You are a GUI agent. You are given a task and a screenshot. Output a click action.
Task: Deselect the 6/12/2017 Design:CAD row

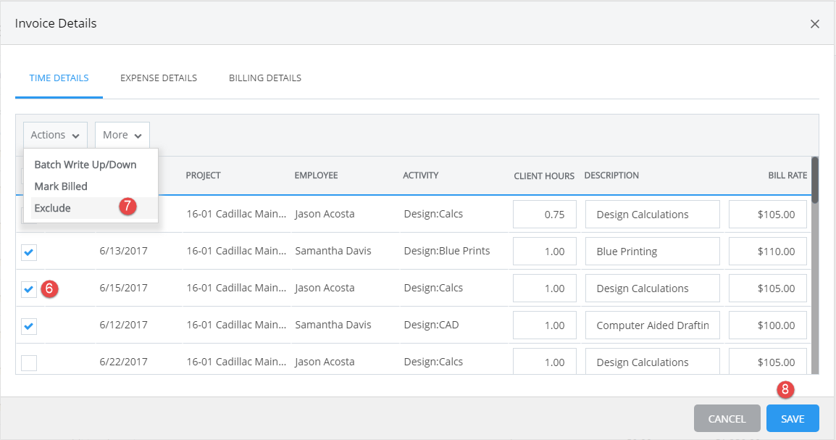(x=28, y=325)
